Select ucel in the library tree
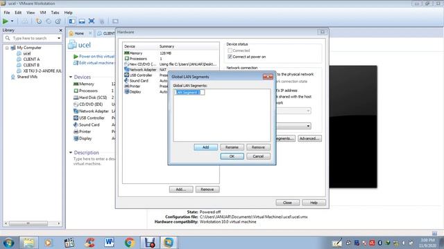 point(27,53)
